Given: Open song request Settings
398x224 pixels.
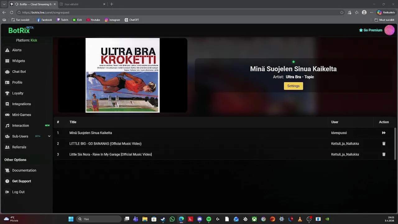Looking at the screenshot, I should [x=293, y=86].
